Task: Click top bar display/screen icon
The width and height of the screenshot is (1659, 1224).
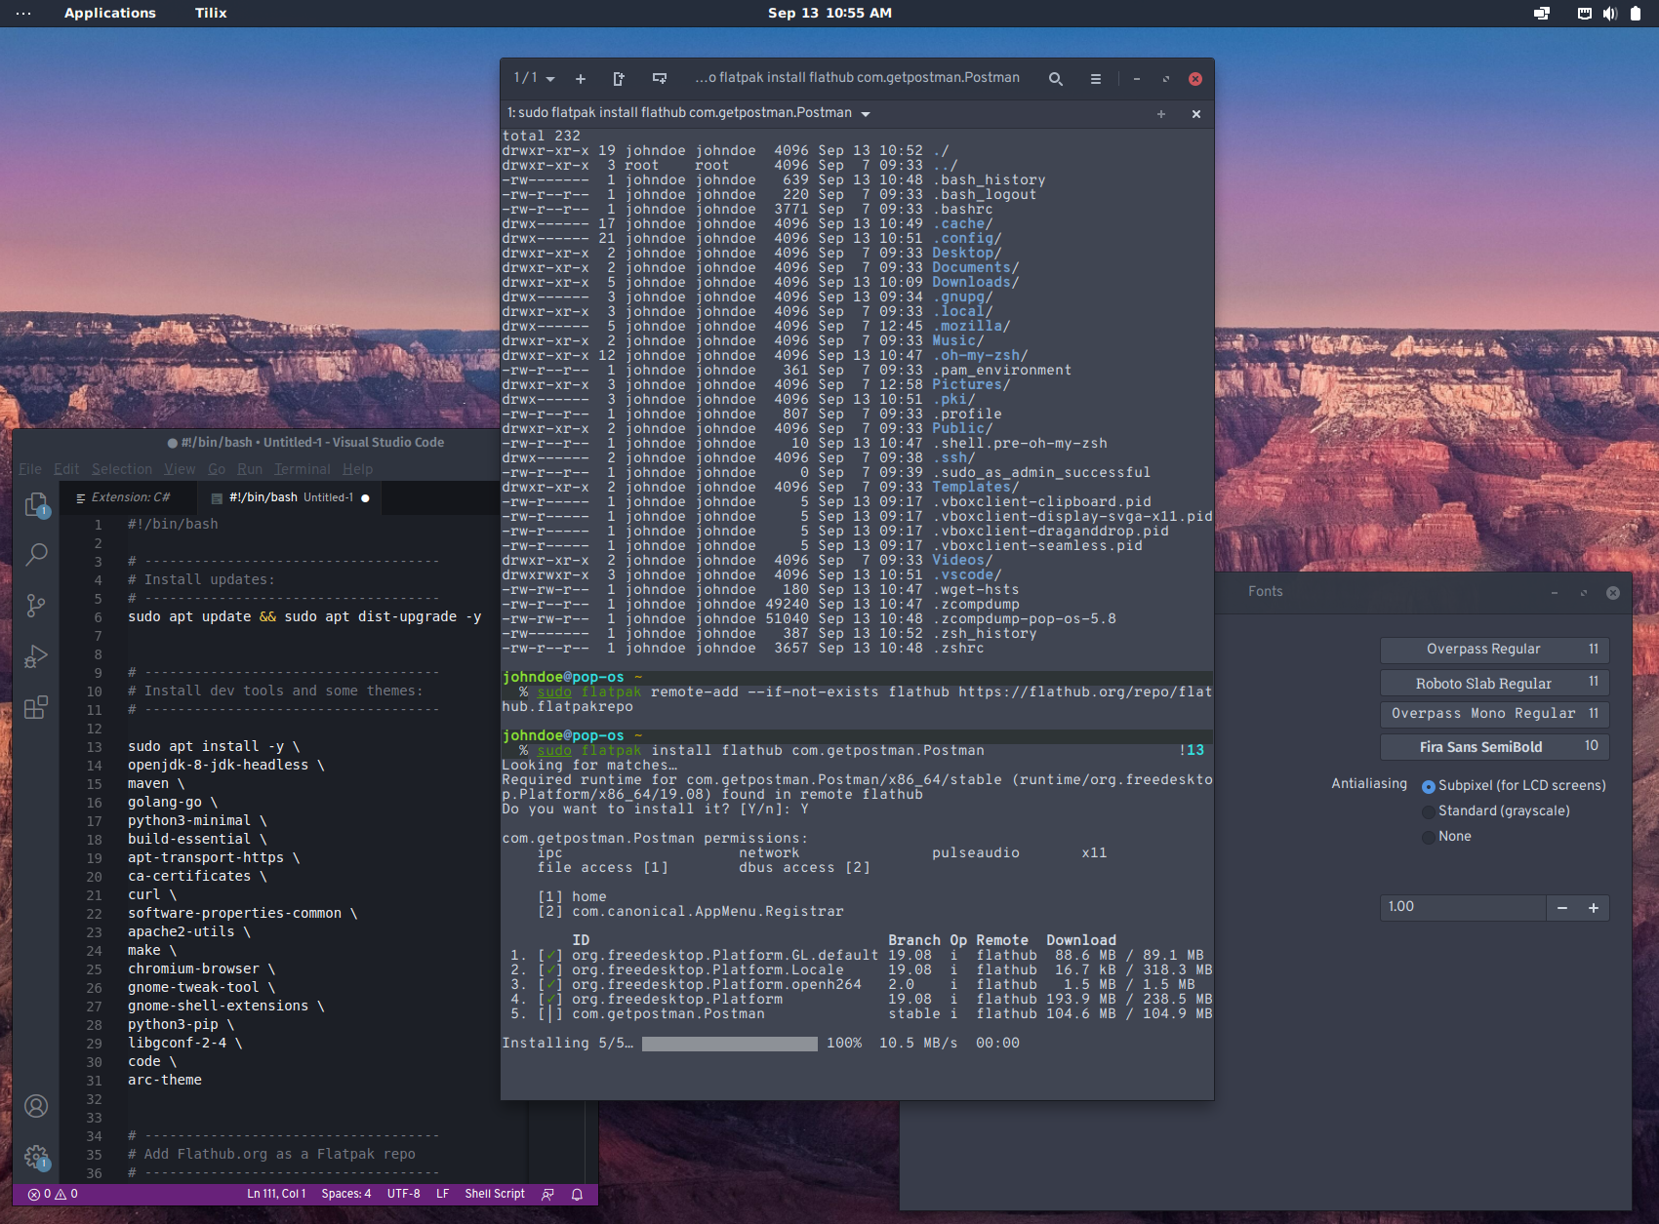Action: [x=1542, y=14]
